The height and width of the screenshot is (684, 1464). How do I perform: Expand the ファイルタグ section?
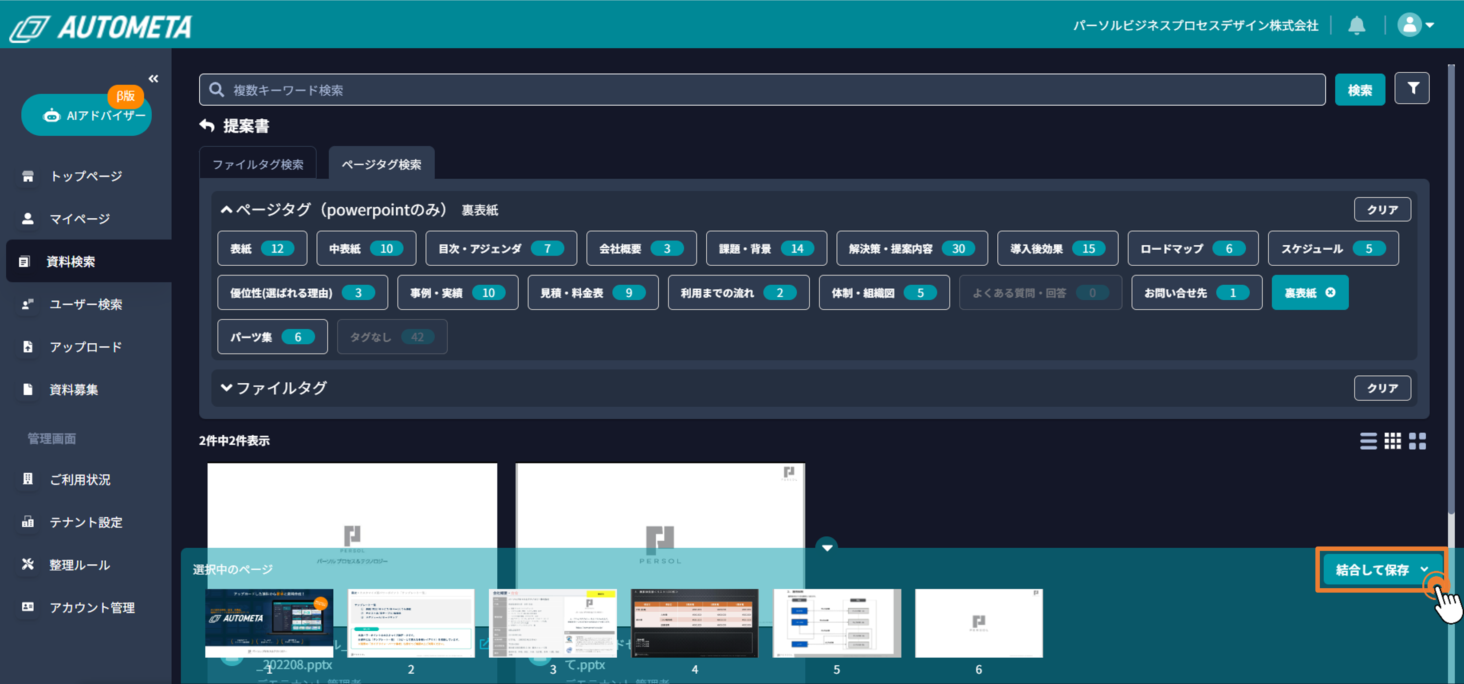tap(226, 388)
